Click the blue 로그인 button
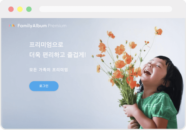This screenshot has width=186, height=130. click(44, 86)
